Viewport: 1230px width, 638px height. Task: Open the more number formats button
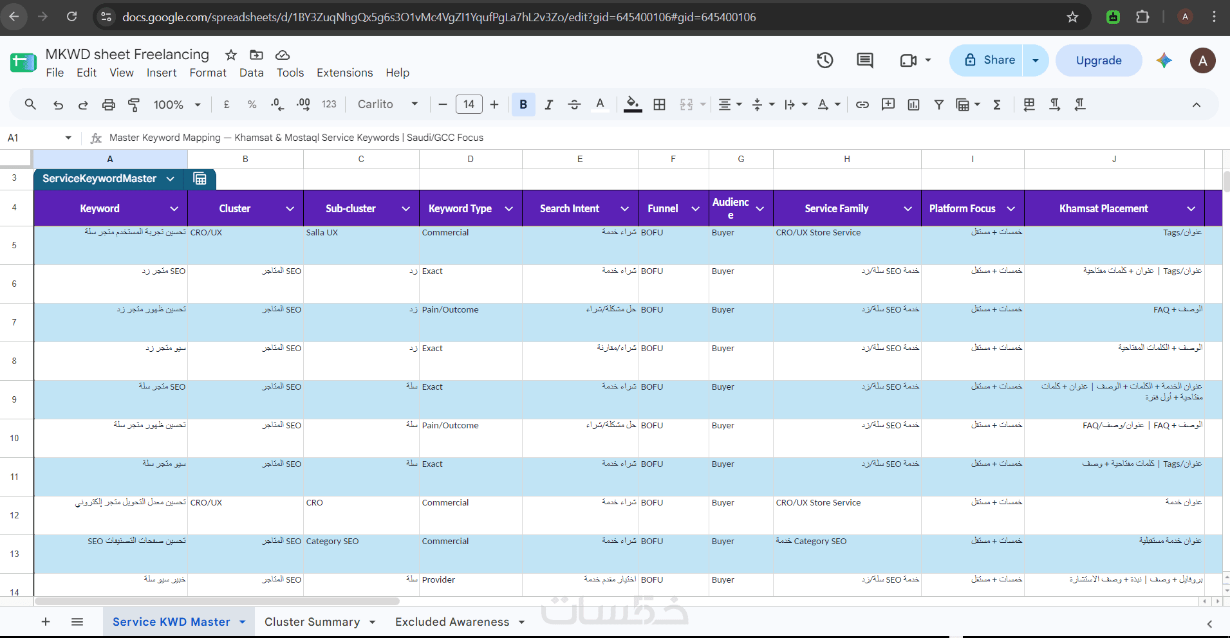tap(329, 104)
